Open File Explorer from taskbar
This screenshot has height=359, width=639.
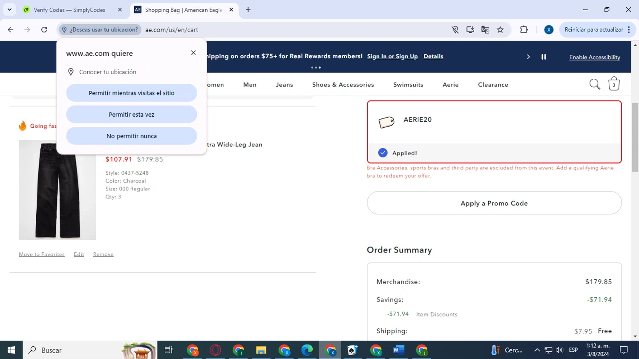click(261, 350)
